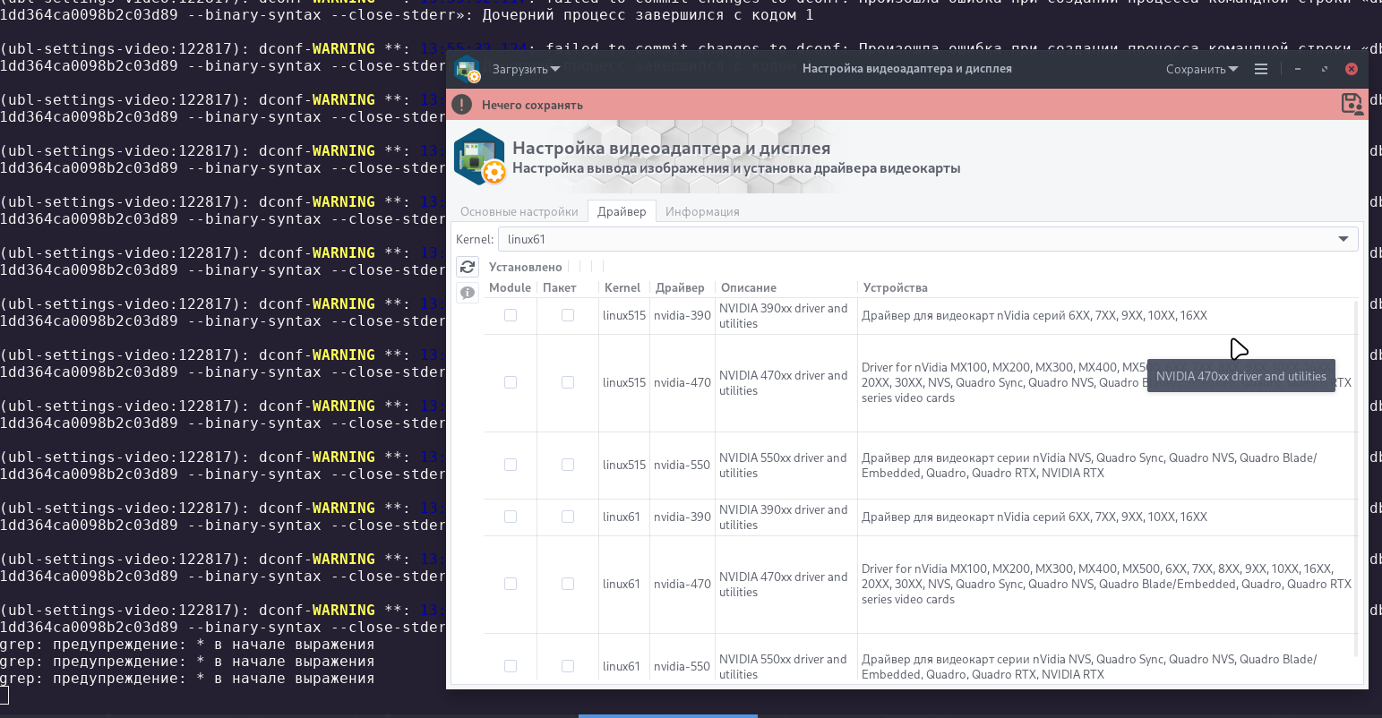Click the Module column header
Viewport: 1382px width, 718px height.
click(x=510, y=287)
